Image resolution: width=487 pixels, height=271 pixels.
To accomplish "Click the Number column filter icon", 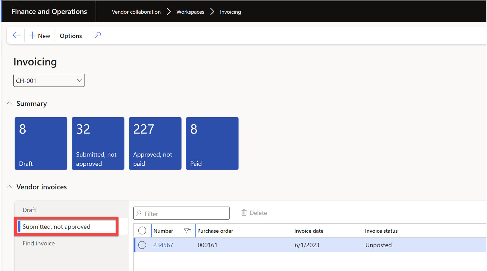I will (188, 231).
